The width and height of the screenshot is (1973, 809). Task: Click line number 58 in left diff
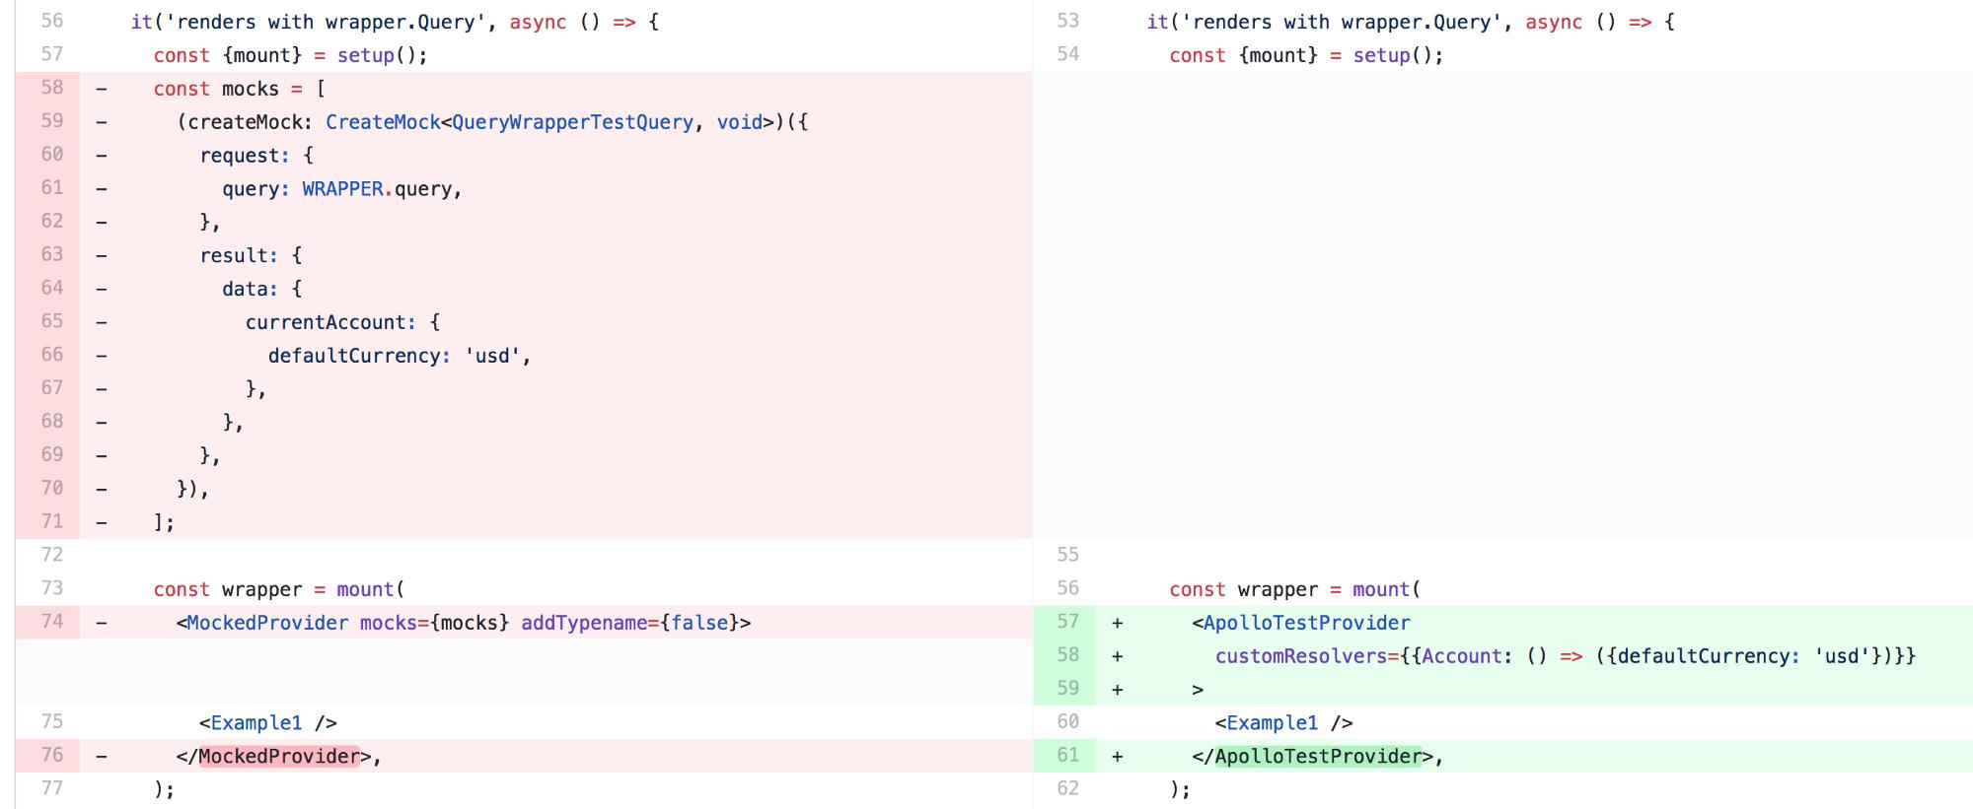point(52,88)
